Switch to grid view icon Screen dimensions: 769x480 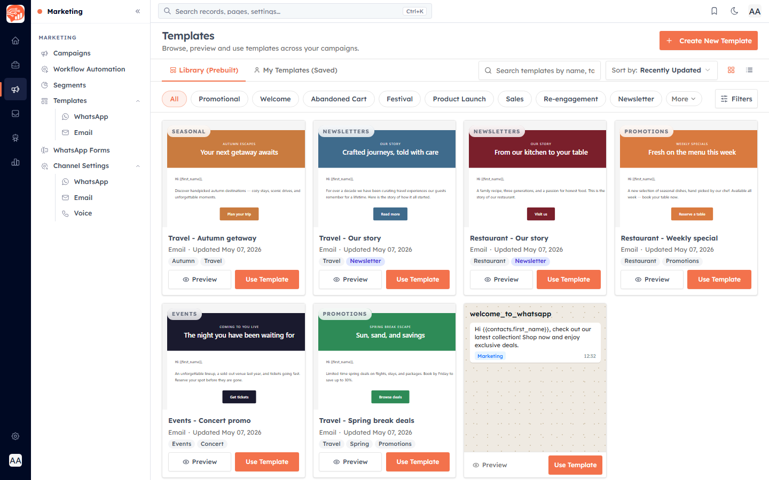(x=731, y=70)
